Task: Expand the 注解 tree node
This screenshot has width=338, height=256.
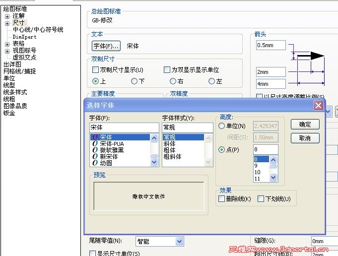Action: (x=7, y=16)
